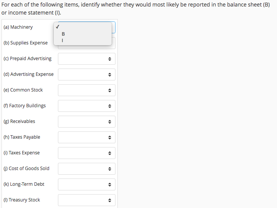Viewport: 277px width, 208px height.
Task: Open the Taxes Expense dropdown
Action: [x=86, y=153]
